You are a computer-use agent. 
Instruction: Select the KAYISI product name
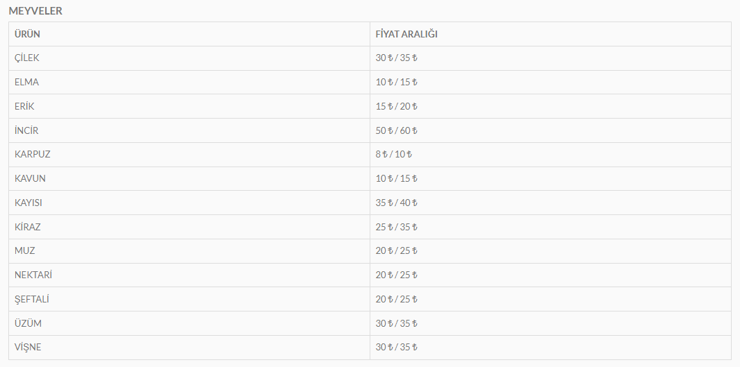point(28,202)
